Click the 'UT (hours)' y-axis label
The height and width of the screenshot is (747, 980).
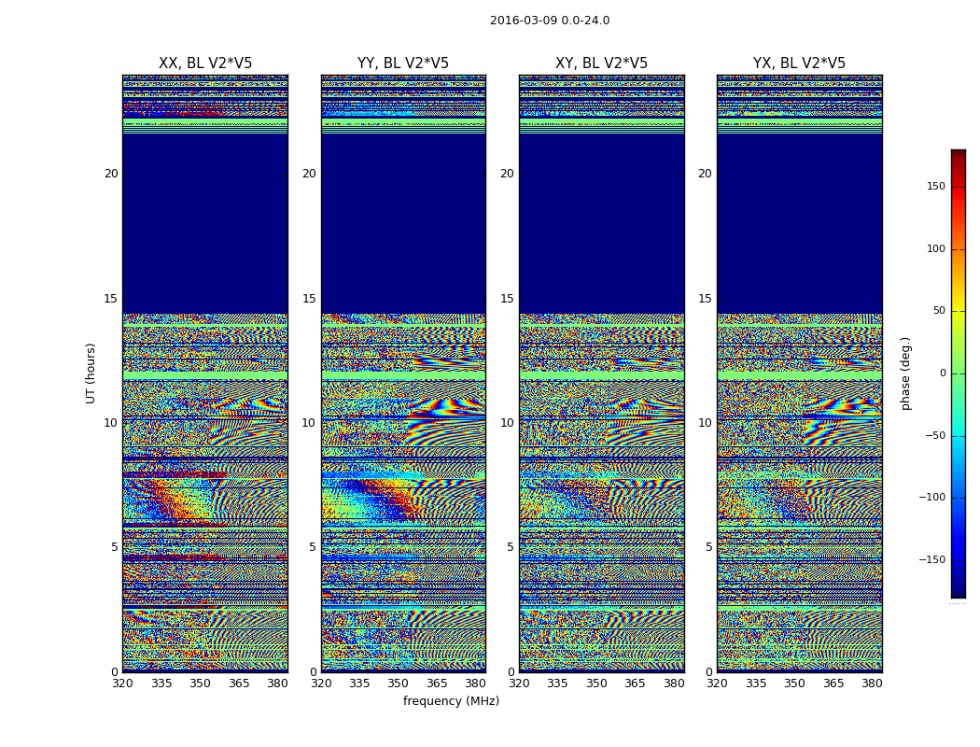point(91,373)
